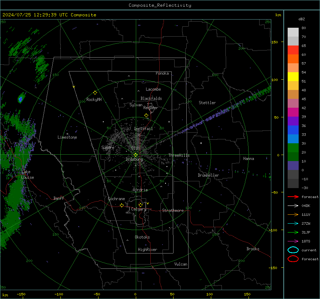
Task: Click the Stettler town label
Action: coord(207,103)
